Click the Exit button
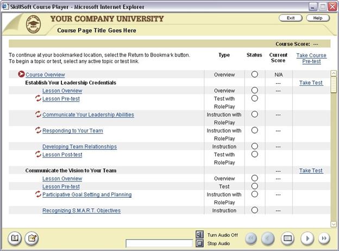 tap(291, 18)
